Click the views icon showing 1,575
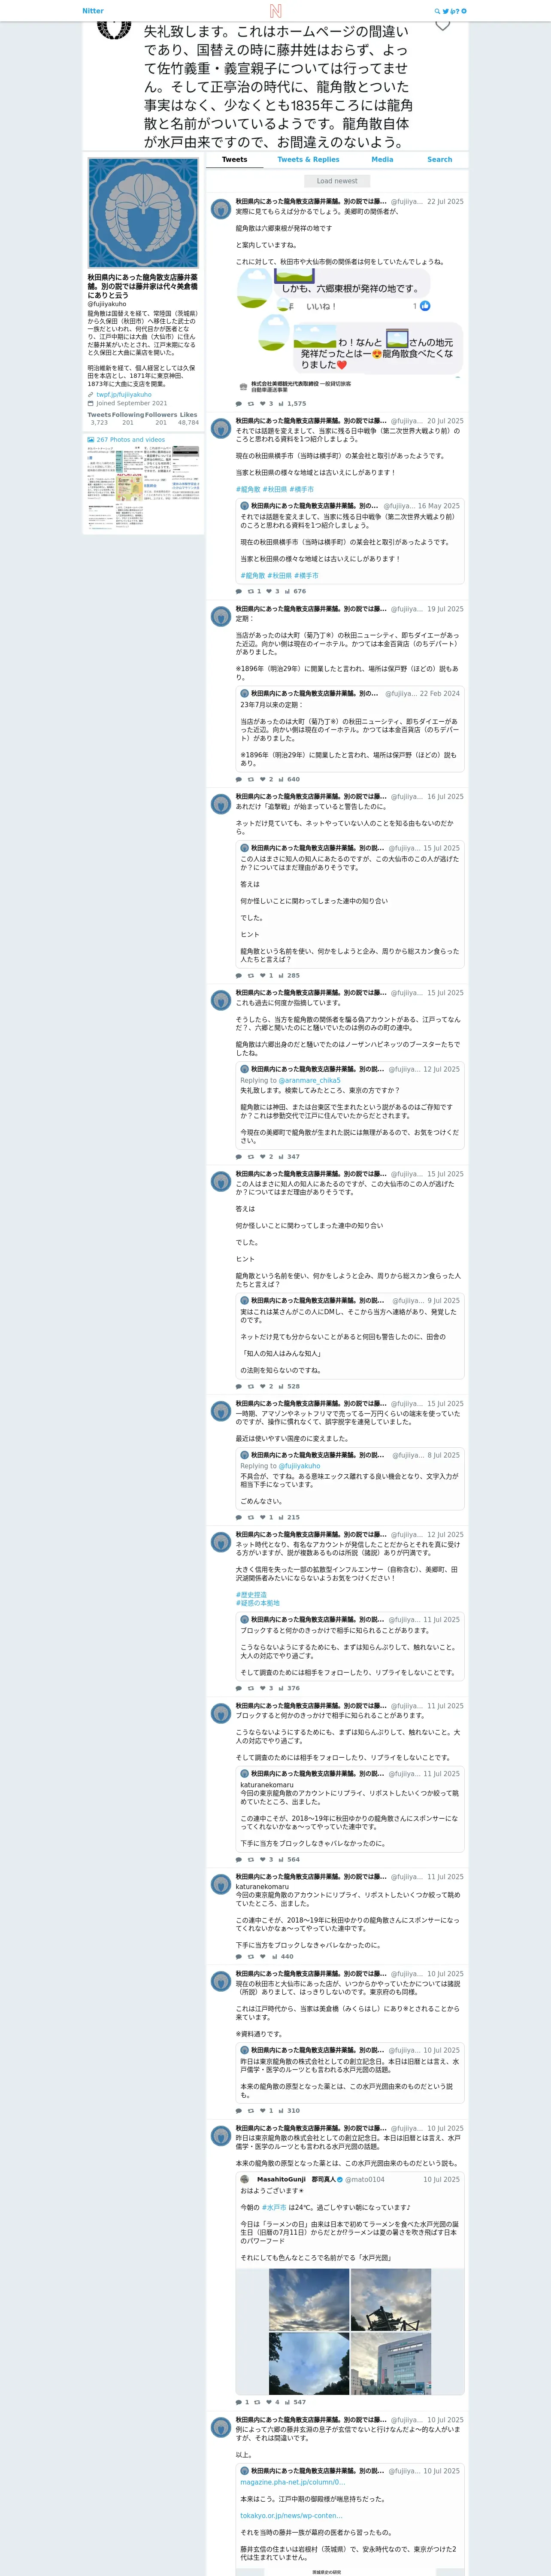 point(281,404)
